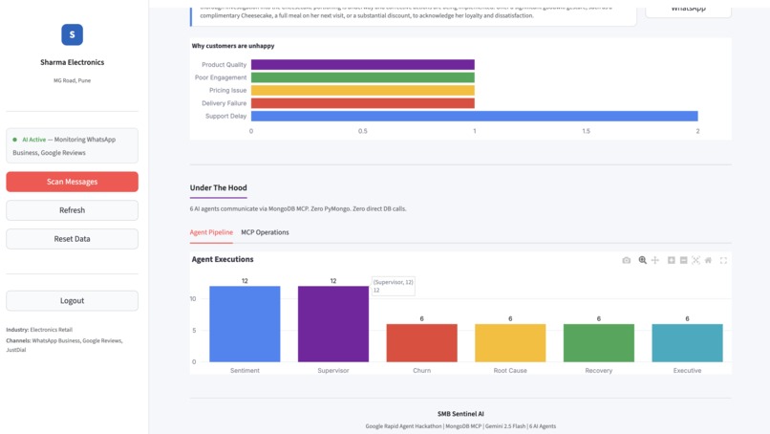Switch to the Agent Pipeline tab
This screenshot has height=434, width=770.
point(211,232)
